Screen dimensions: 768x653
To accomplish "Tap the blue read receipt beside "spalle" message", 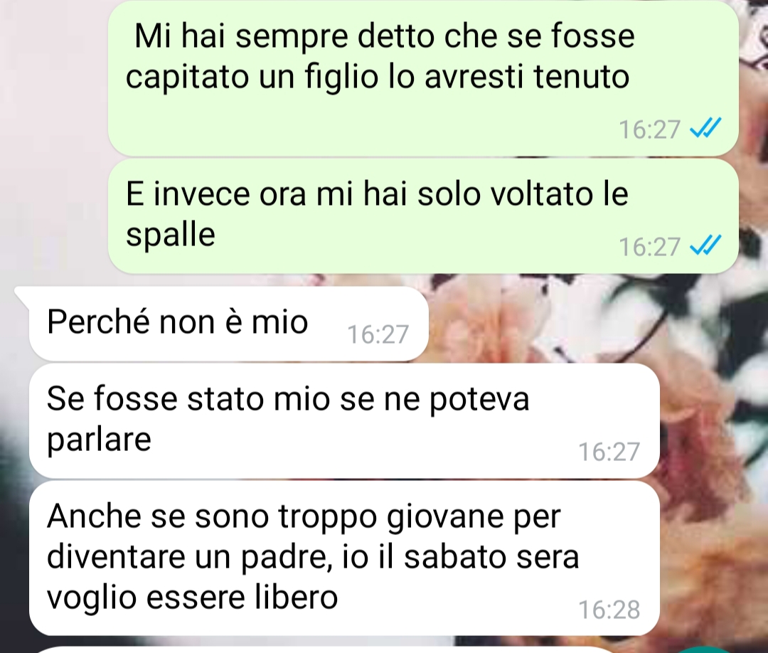I will point(705,245).
